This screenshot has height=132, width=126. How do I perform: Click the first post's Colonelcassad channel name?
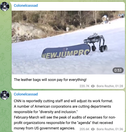(26, 5)
